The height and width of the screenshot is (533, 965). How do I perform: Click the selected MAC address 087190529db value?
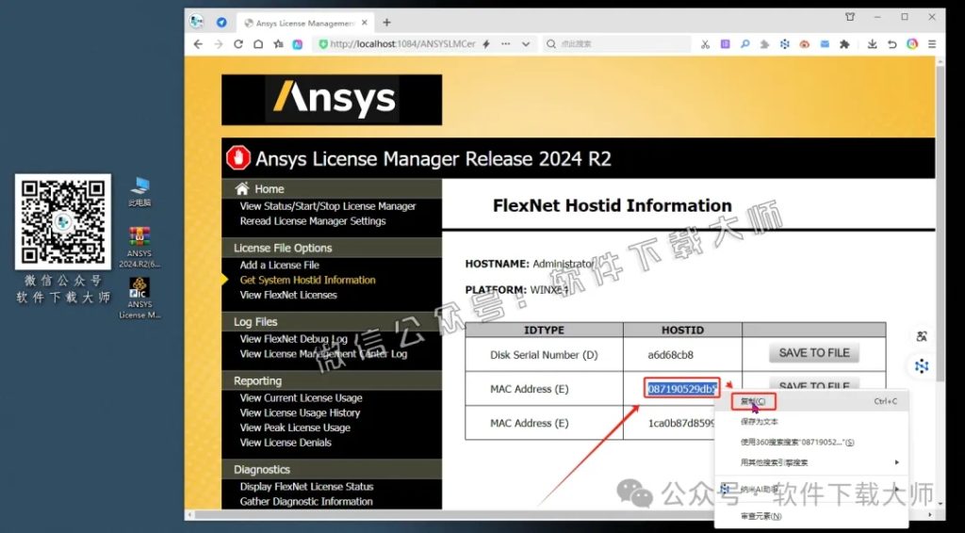click(682, 389)
